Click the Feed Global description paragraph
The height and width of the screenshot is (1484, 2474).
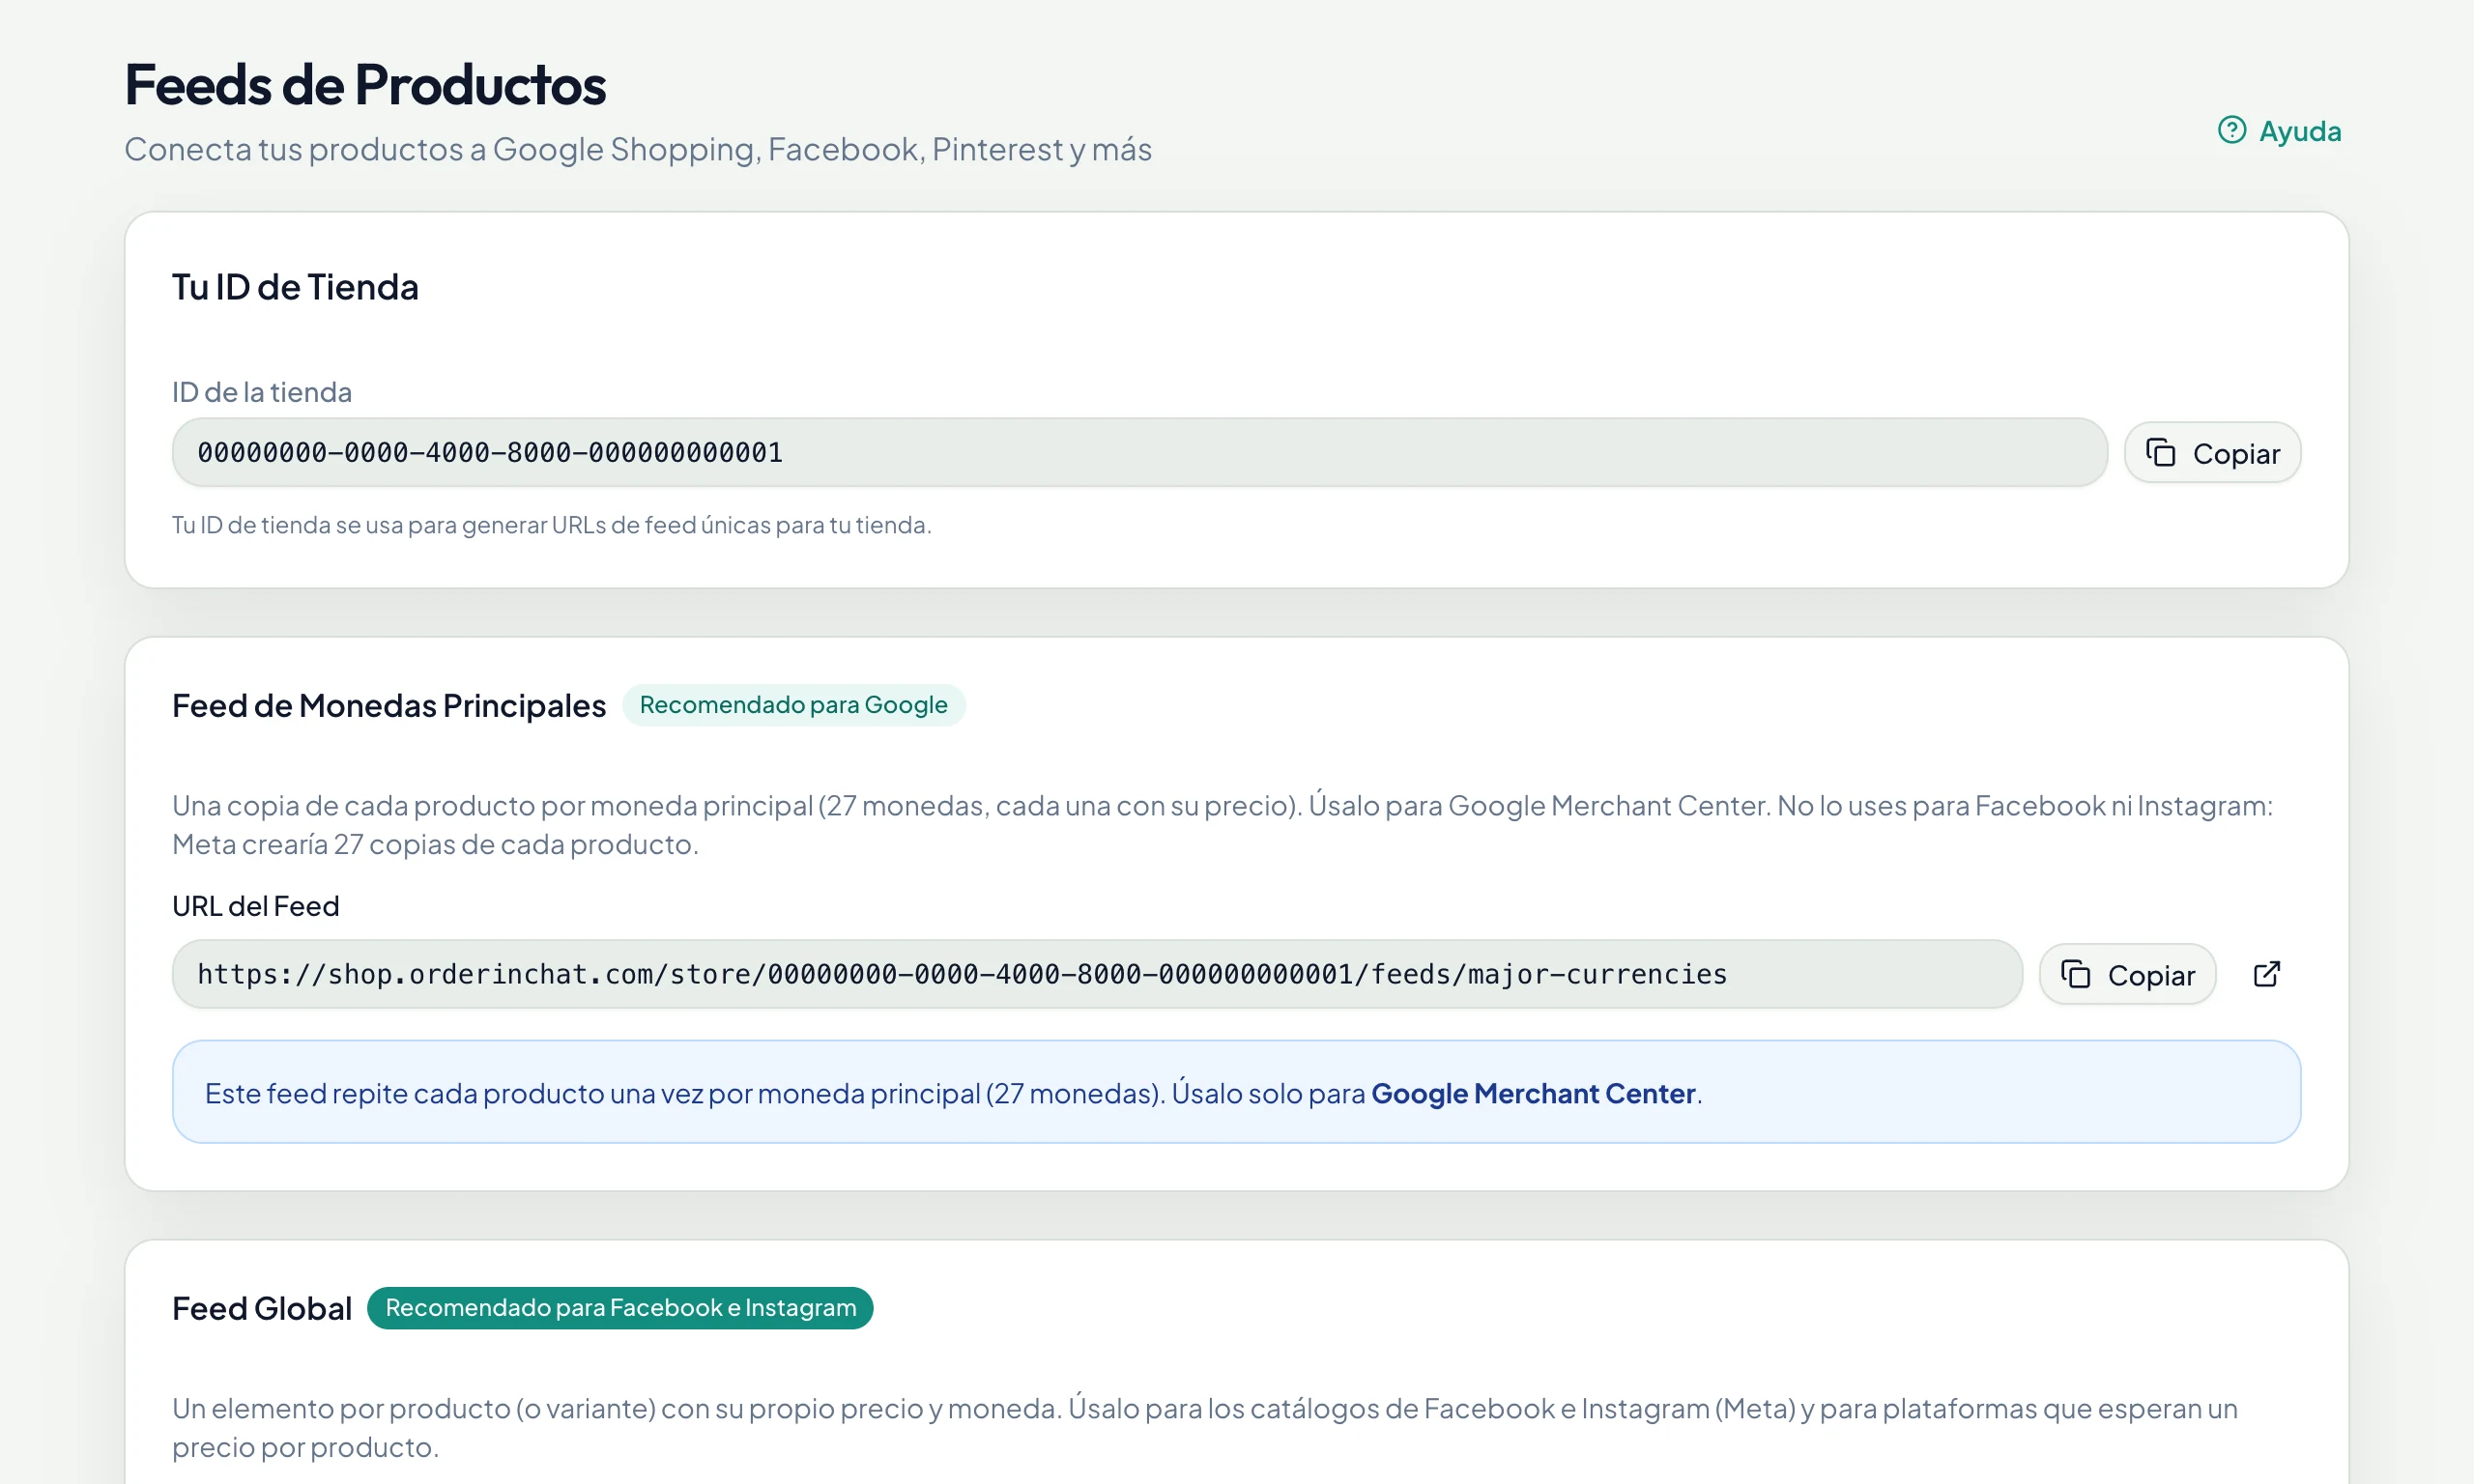click(x=1204, y=1427)
